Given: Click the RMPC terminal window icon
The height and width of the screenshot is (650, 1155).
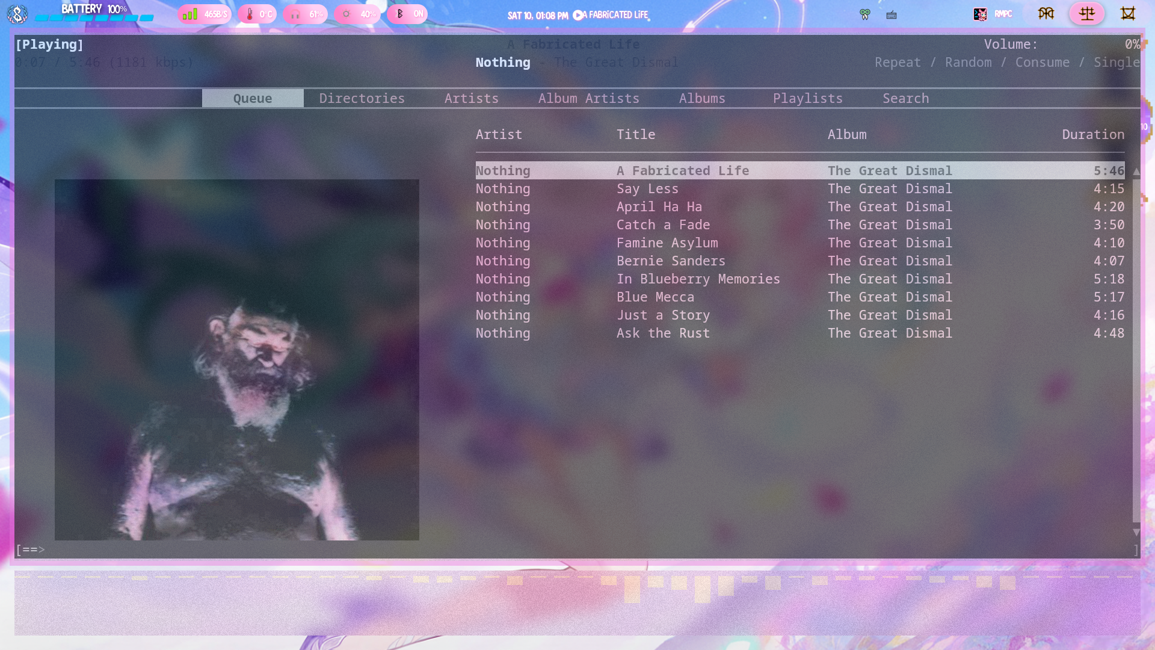Looking at the screenshot, I should point(980,14).
